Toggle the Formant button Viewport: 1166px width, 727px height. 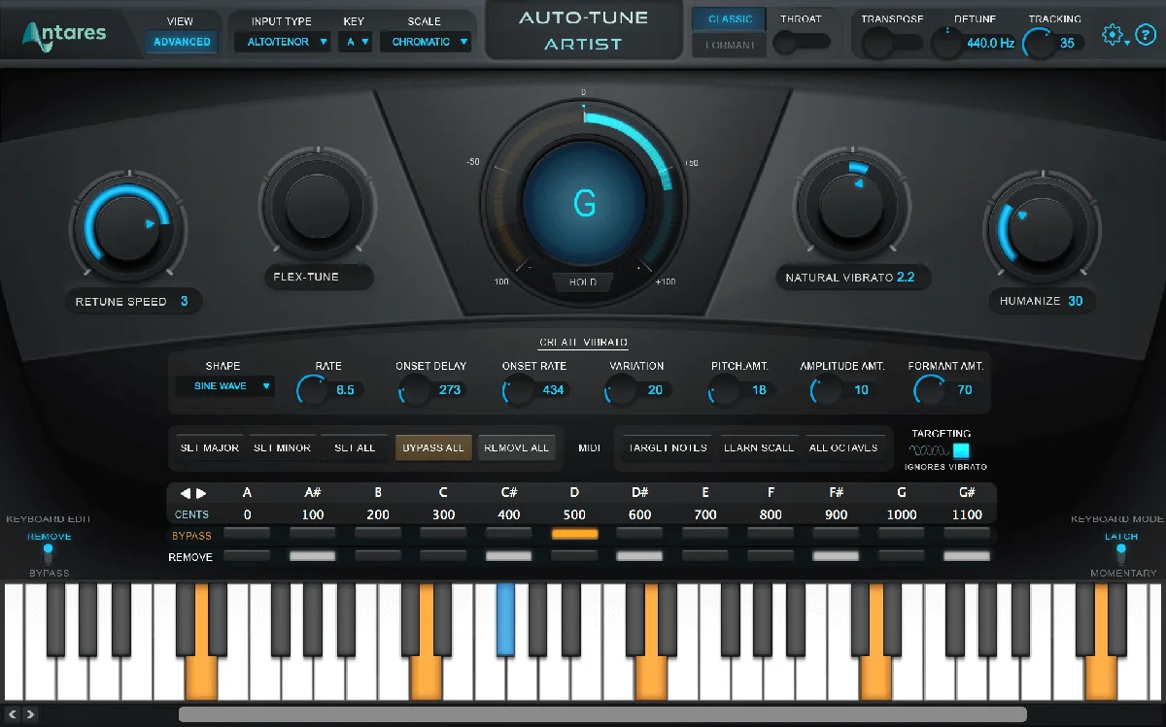pos(730,45)
